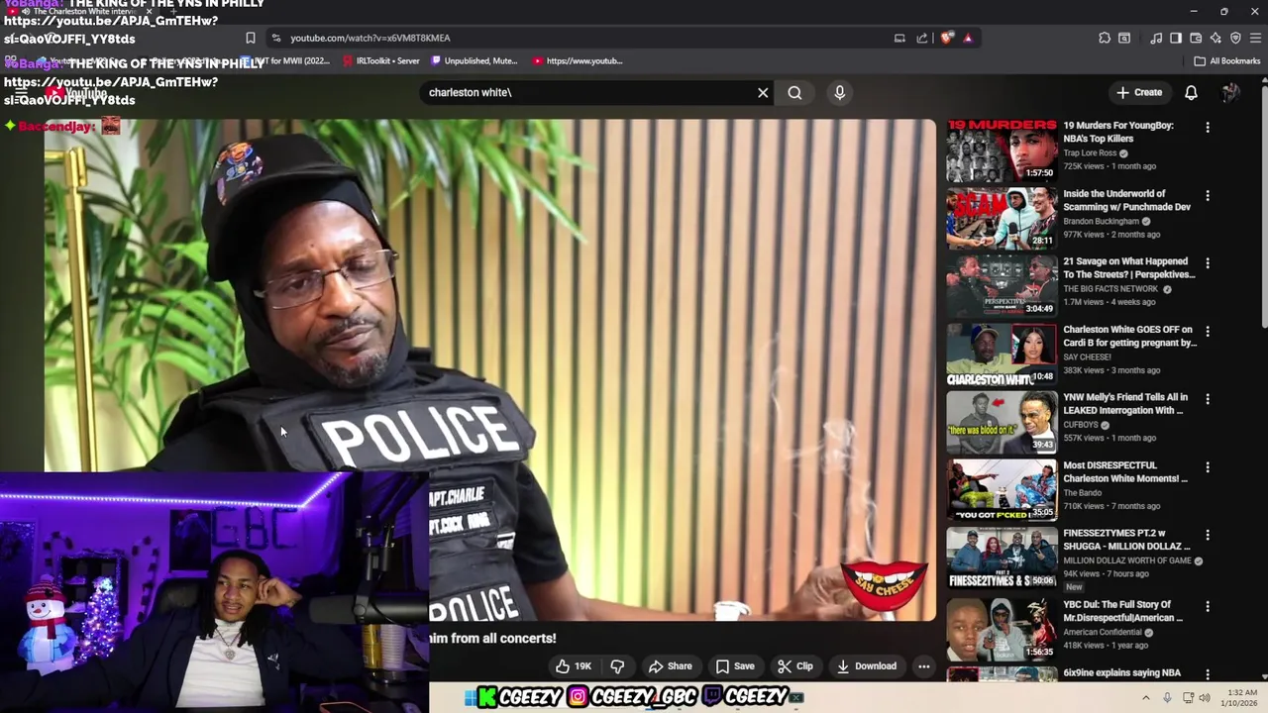Open "YBC Dul: The Full Story" video title
This screenshot has height=713, width=1268.
point(1122,611)
